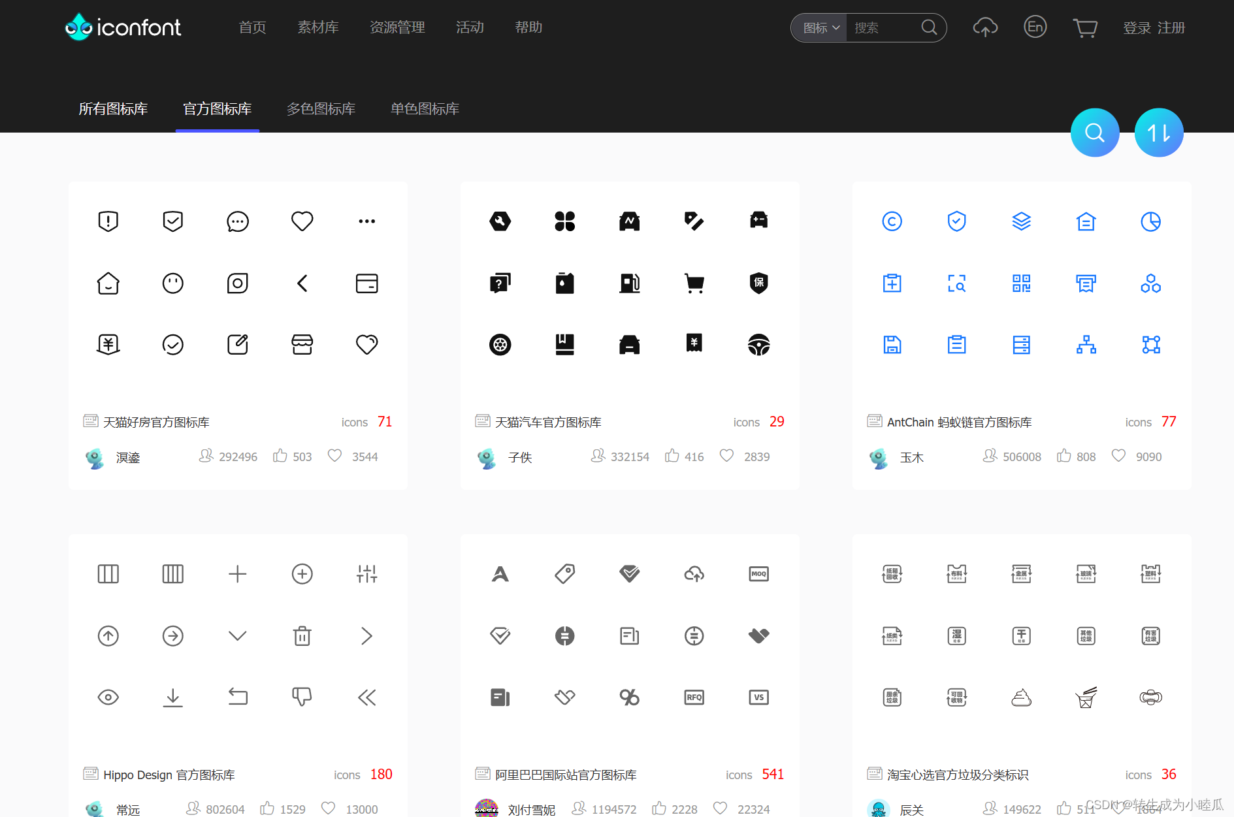
Task: Select the left chevron icon in 天猫好房 library
Action: pyautogui.click(x=302, y=283)
